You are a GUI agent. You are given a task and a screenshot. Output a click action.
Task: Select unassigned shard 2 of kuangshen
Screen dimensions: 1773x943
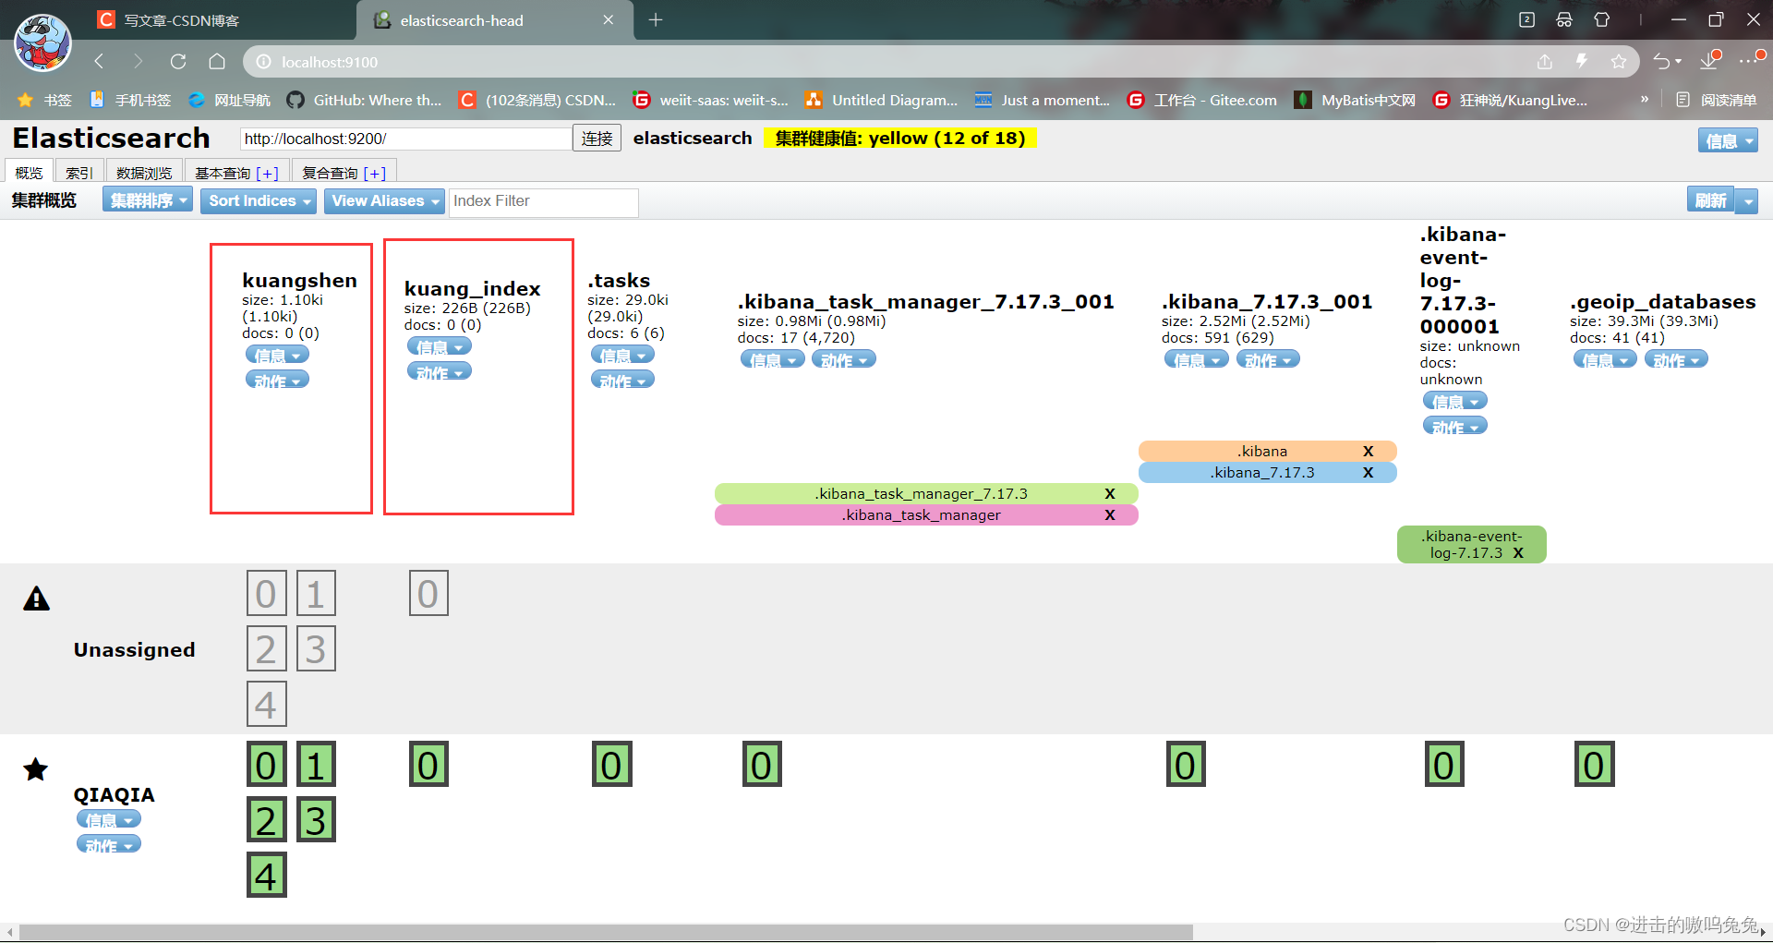pyautogui.click(x=266, y=649)
